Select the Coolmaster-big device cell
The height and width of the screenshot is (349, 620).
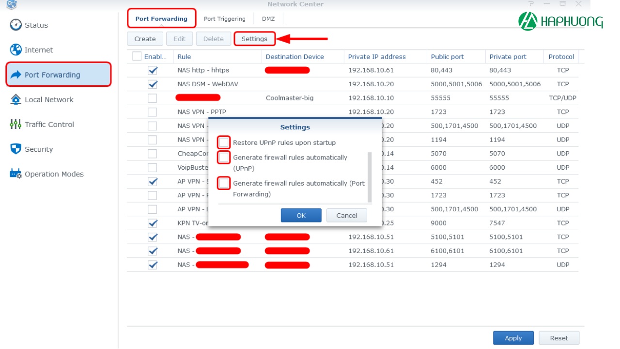click(x=290, y=98)
